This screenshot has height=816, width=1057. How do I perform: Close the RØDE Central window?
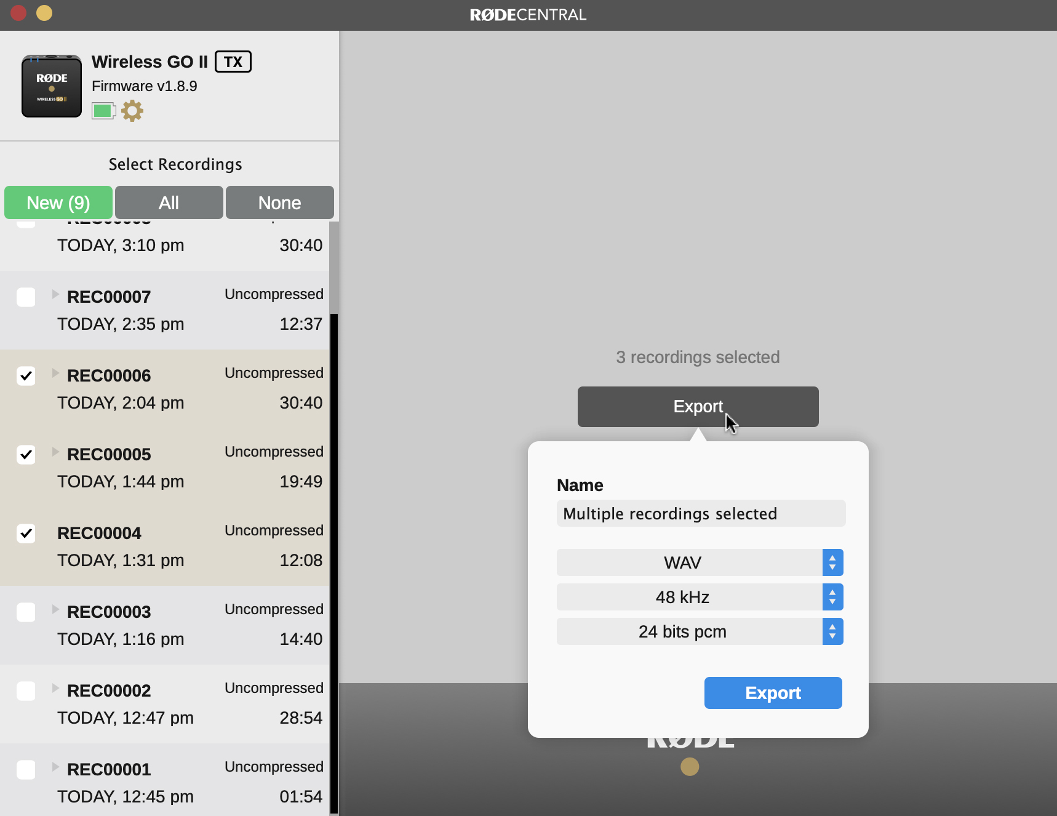tap(18, 12)
